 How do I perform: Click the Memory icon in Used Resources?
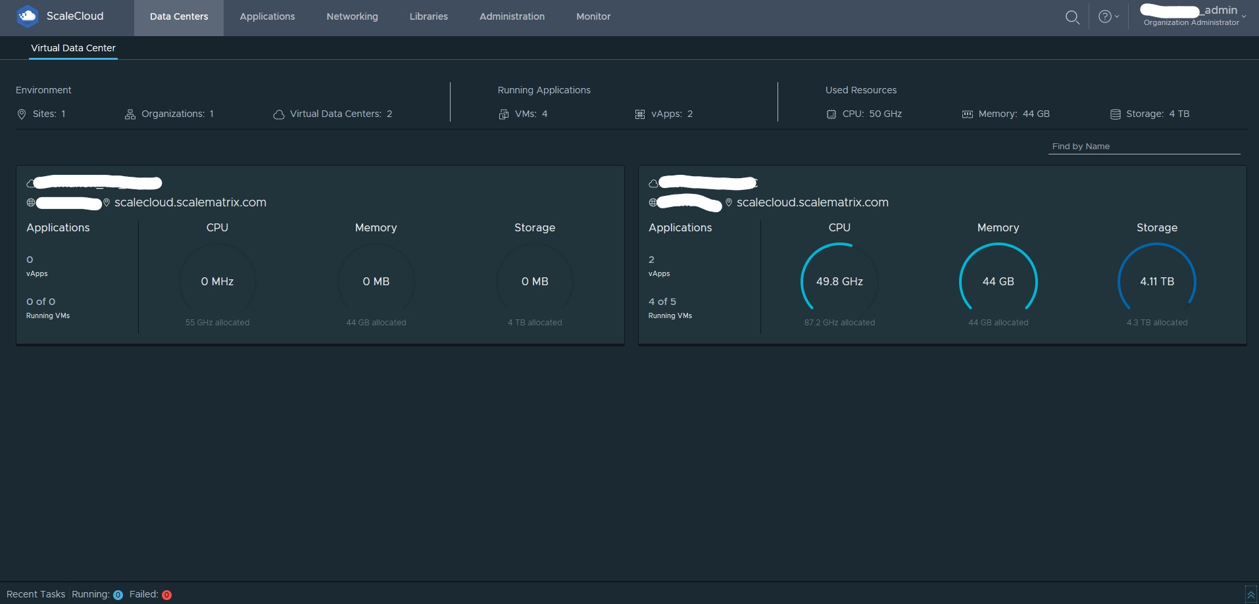point(967,114)
